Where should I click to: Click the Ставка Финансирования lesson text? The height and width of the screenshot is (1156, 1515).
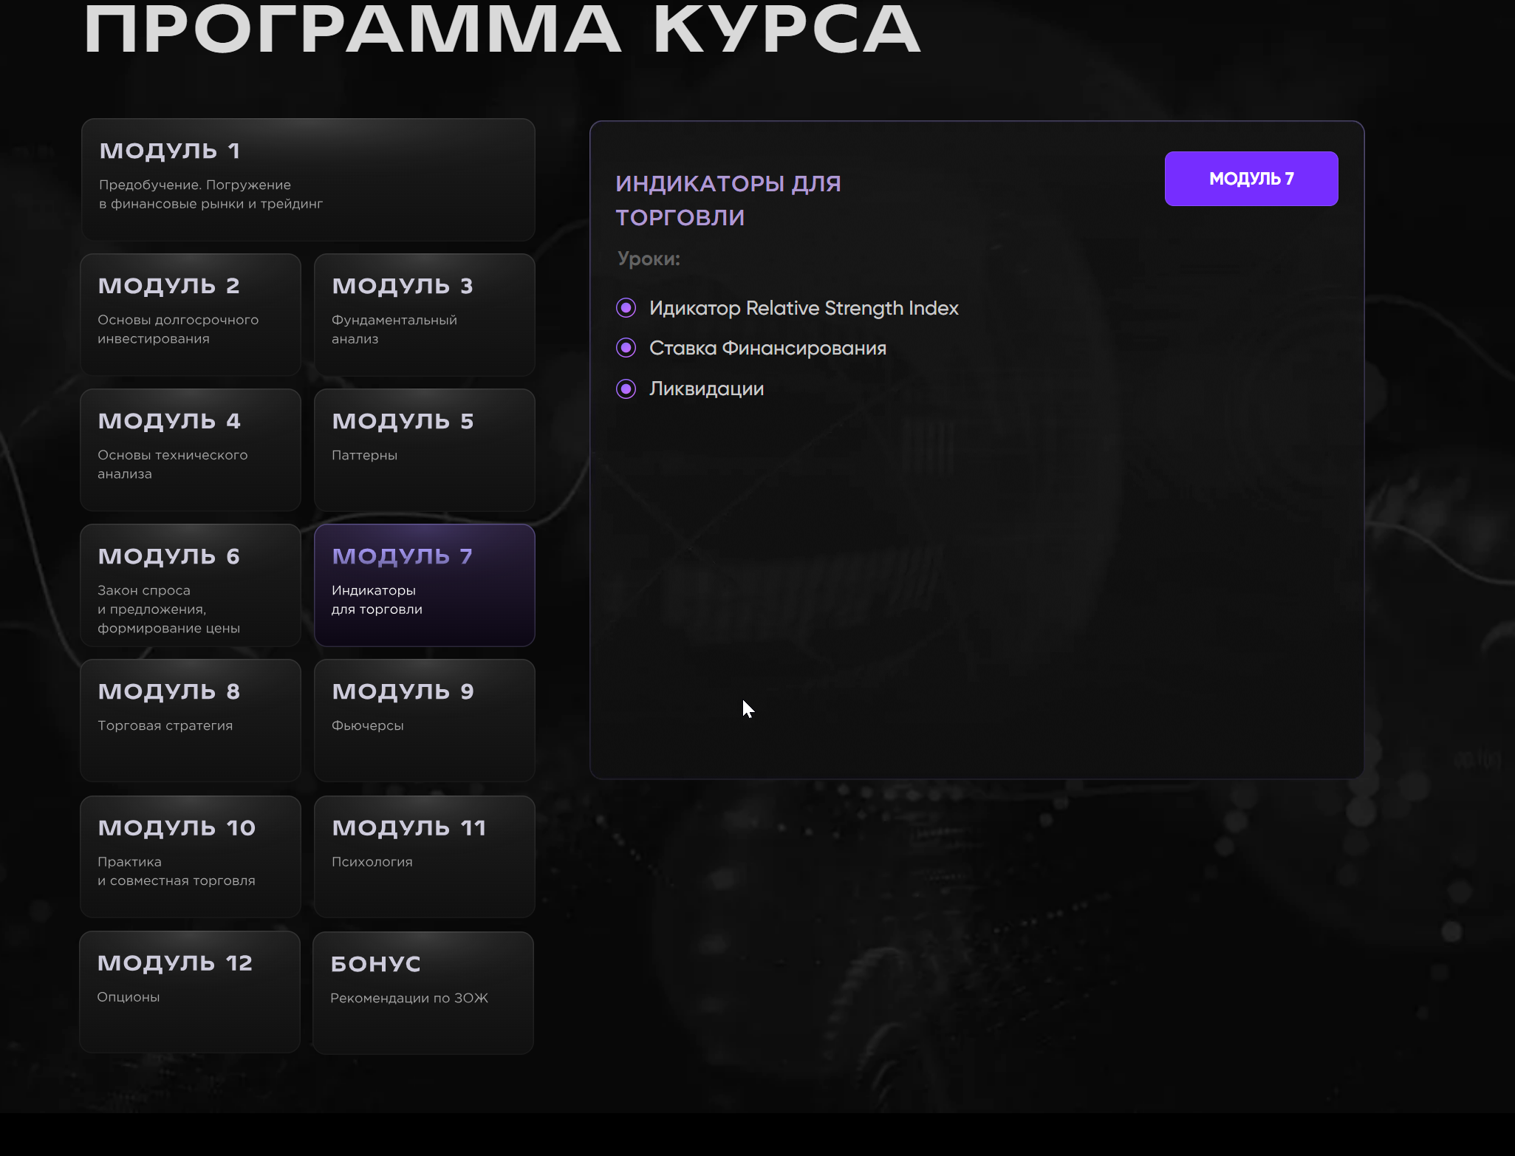coord(767,348)
